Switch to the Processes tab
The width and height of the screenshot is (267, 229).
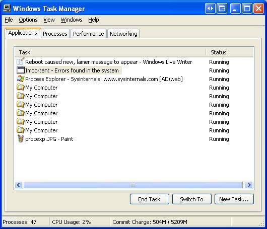click(55, 34)
